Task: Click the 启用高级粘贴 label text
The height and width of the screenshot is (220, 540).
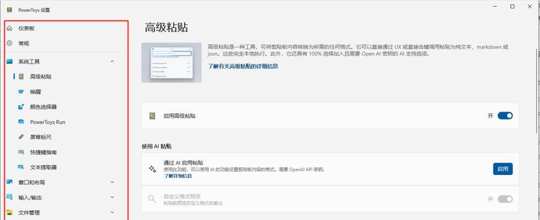Action: pos(179,116)
